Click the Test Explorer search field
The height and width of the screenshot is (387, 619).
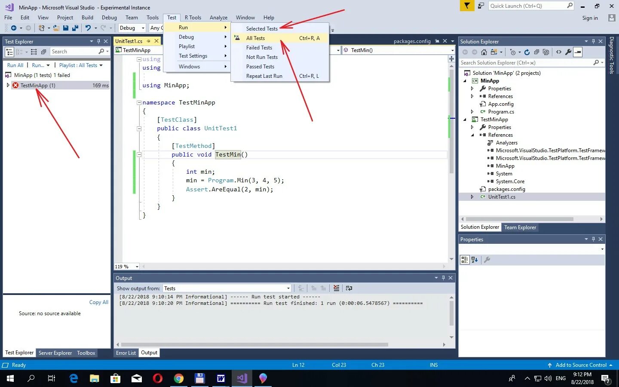pos(79,52)
